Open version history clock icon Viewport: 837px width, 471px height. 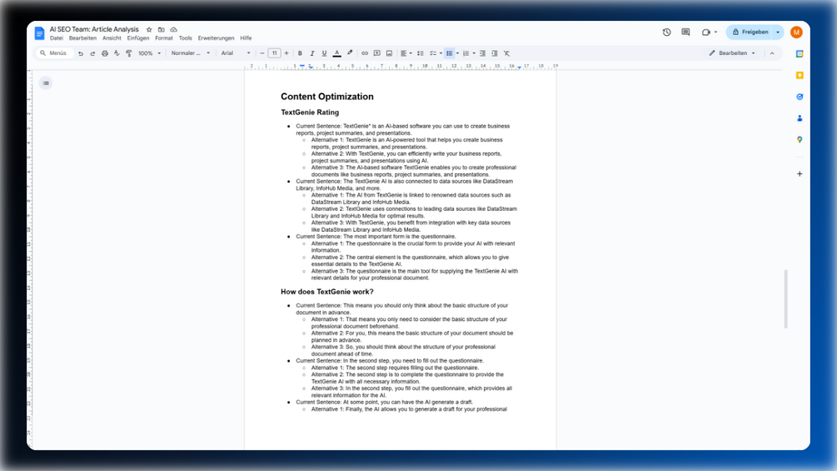[x=667, y=33]
